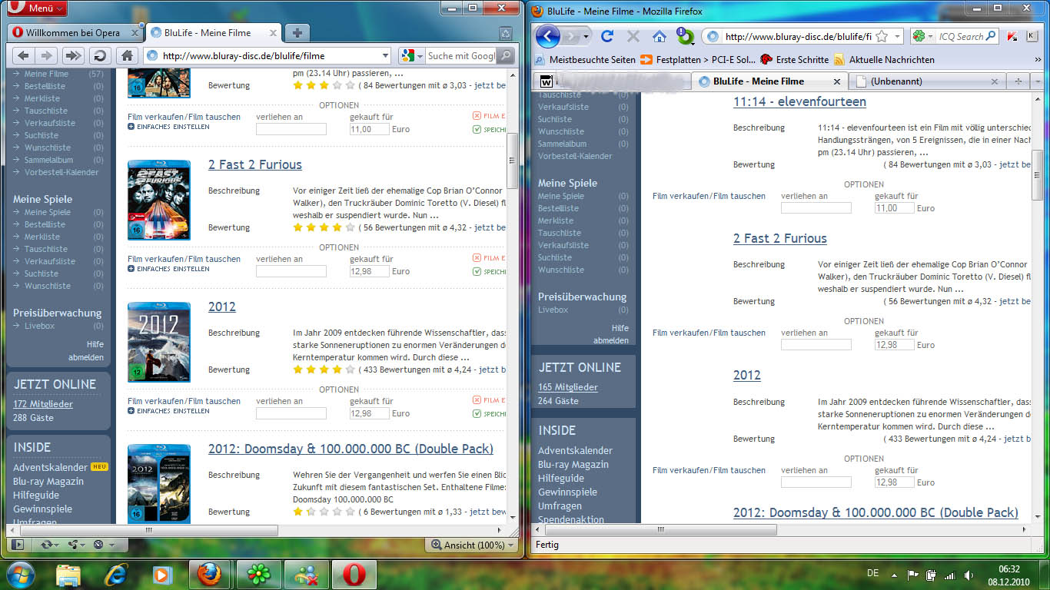This screenshot has width=1050, height=590.
Task: Open Firefox back-forward history dropdown
Action: point(586,36)
